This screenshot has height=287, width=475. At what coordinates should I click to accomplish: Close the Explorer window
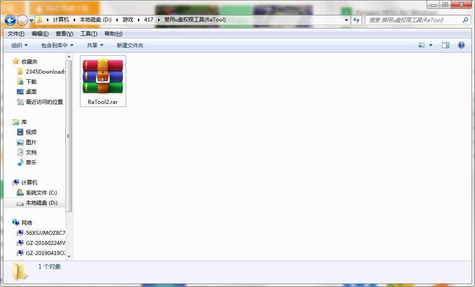click(x=461, y=5)
